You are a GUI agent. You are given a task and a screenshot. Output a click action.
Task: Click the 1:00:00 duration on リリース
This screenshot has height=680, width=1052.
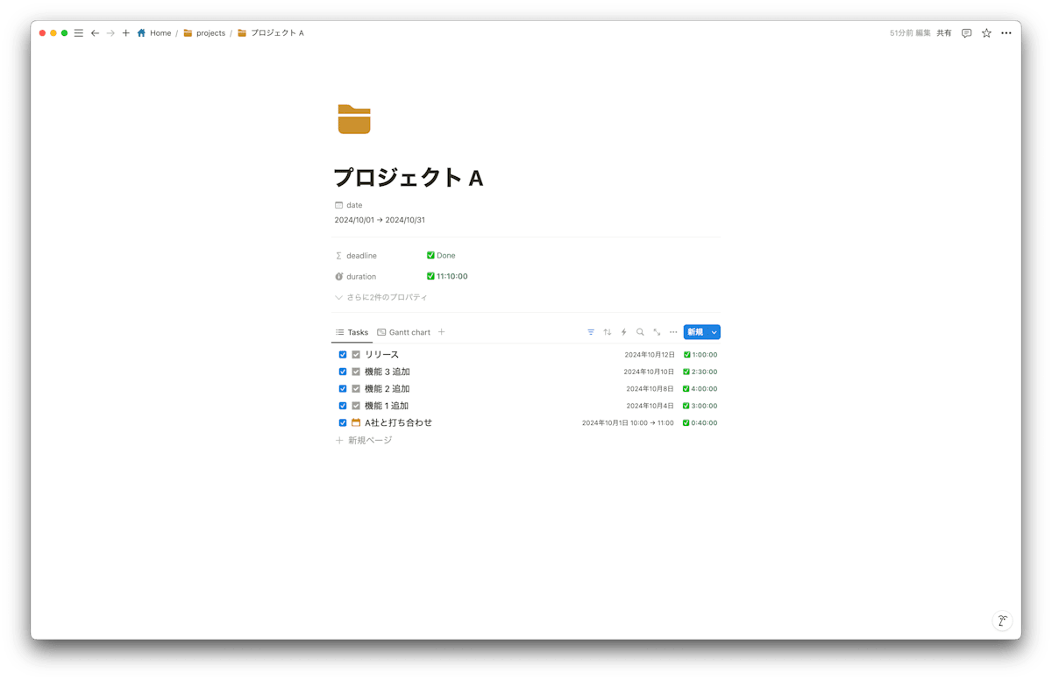(700, 355)
